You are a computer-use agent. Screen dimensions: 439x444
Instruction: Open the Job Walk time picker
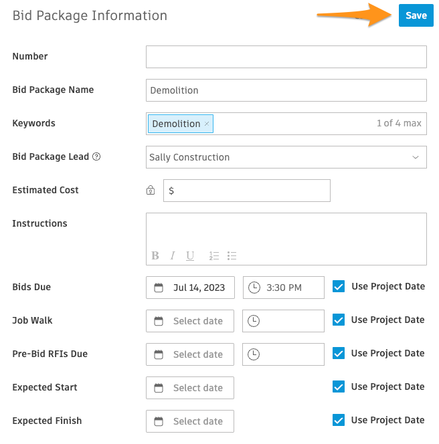(283, 321)
